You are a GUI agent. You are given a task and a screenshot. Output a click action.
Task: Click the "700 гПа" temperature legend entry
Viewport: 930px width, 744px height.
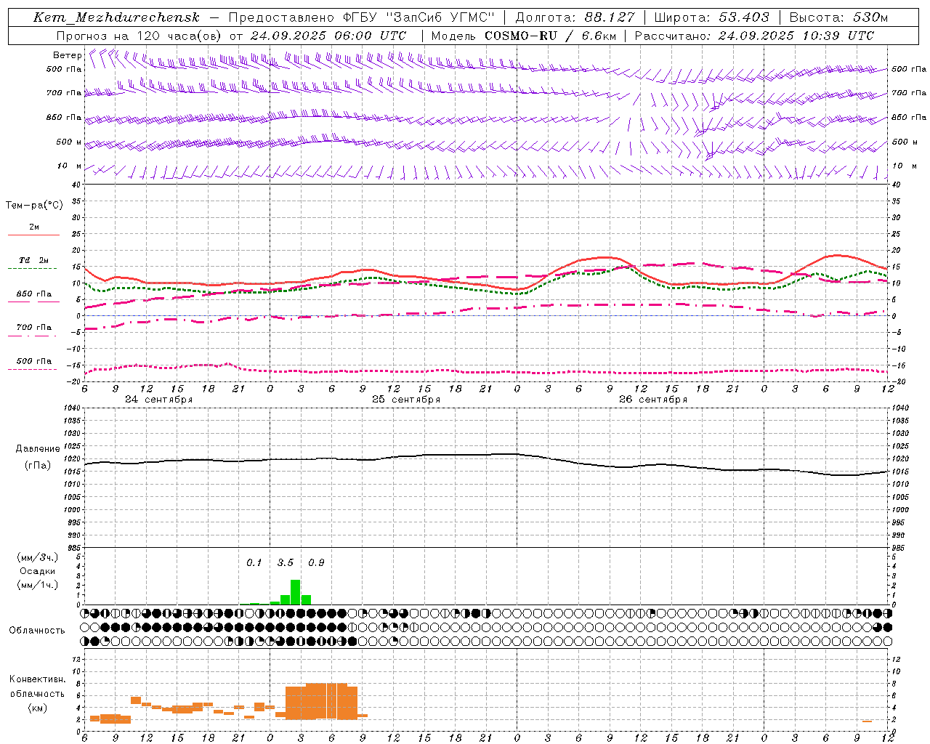(33, 328)
